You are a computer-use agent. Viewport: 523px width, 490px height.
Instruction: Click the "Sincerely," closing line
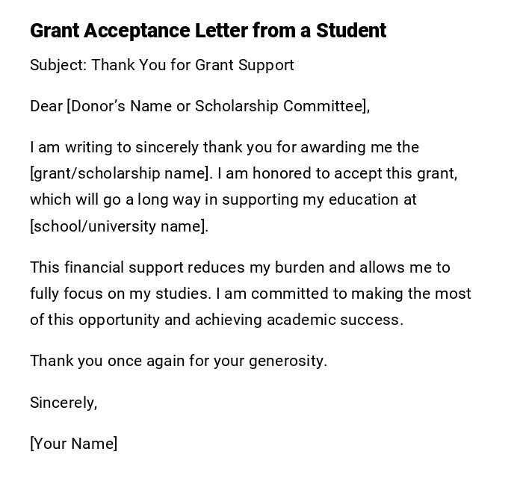pos(64,403)
